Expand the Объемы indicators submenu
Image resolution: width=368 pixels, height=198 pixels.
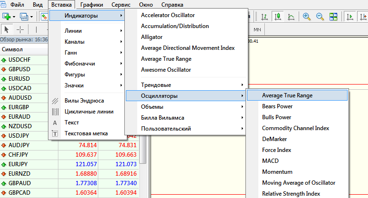point(186,107)
